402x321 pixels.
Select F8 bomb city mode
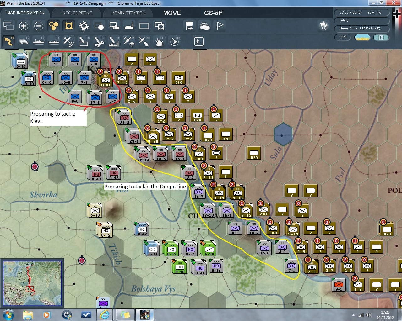point(114,41)
